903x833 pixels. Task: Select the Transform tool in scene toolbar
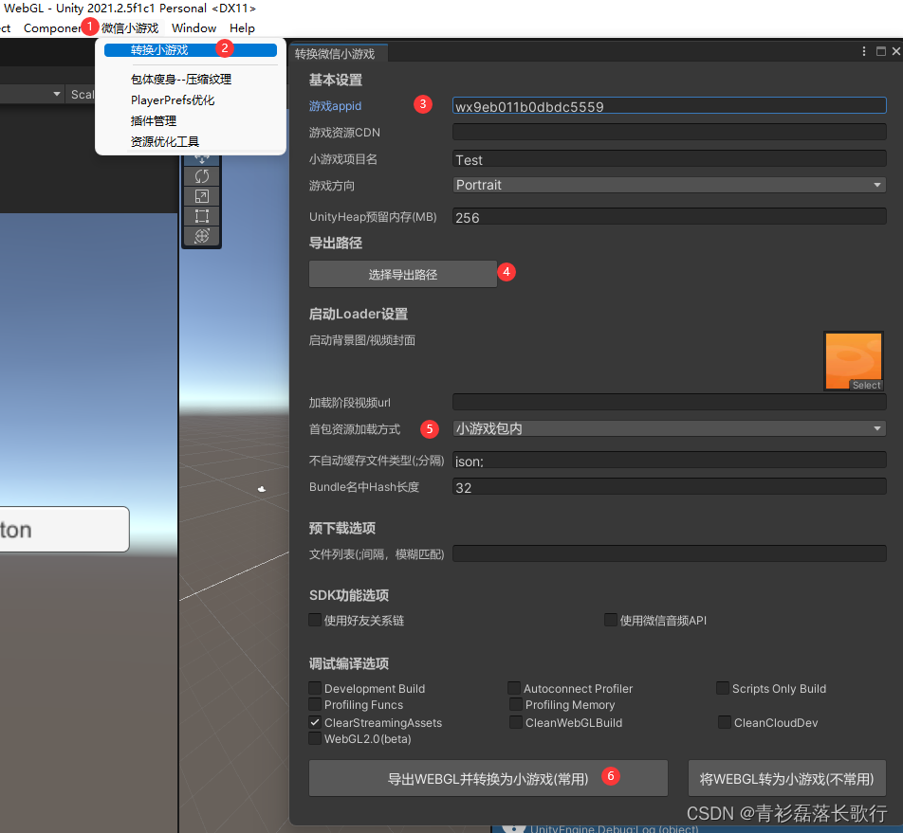pos(201,236)
